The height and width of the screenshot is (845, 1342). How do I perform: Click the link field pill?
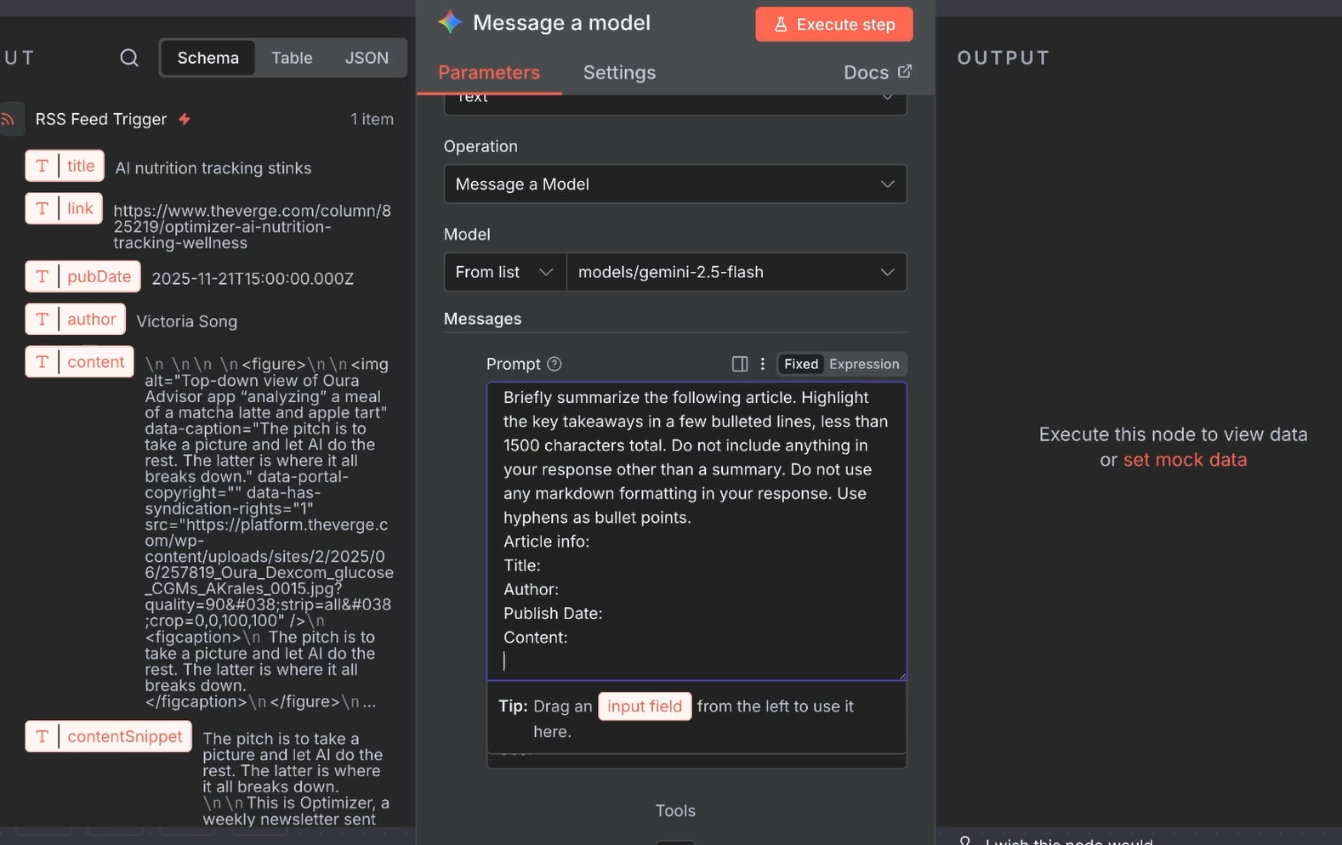(x=64, y=208)
